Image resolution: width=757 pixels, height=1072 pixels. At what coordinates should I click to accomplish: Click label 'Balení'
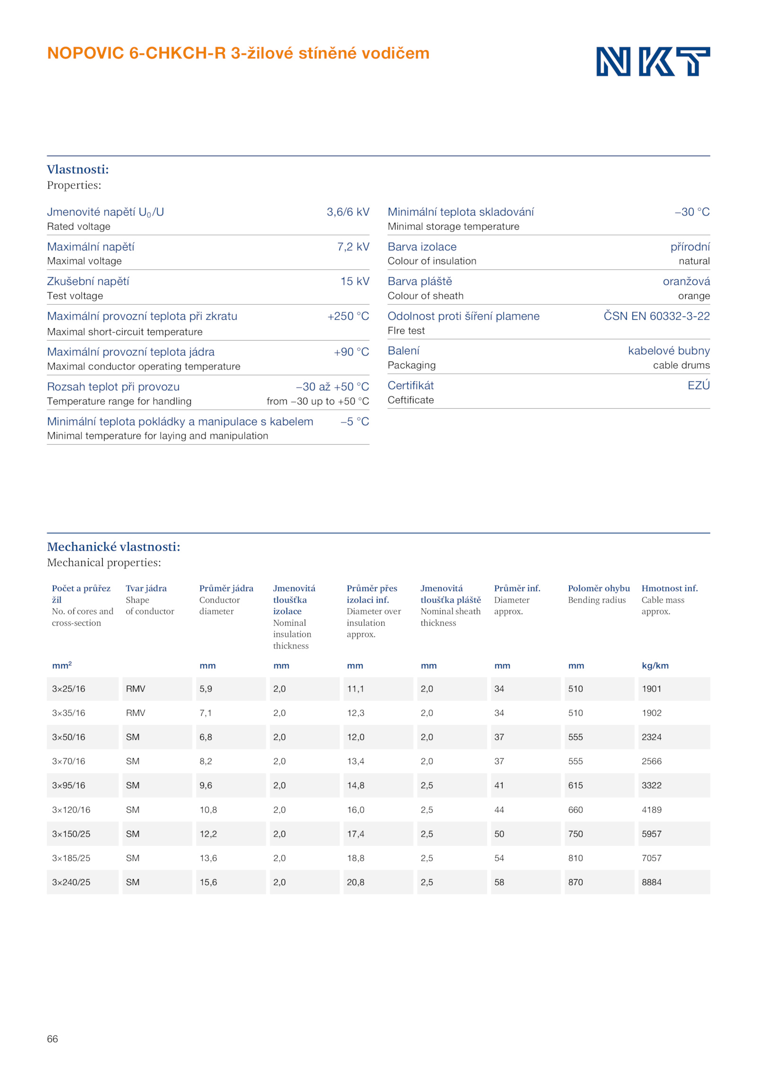click(404, 351)
